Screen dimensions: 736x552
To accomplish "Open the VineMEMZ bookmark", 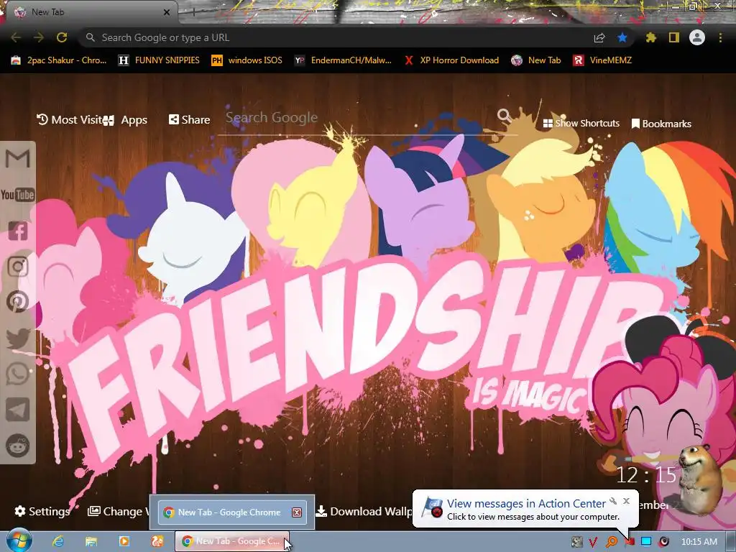I will (x=602, y=60).
